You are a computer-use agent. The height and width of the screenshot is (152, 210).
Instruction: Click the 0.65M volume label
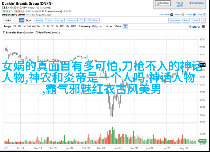pos(202,140)
